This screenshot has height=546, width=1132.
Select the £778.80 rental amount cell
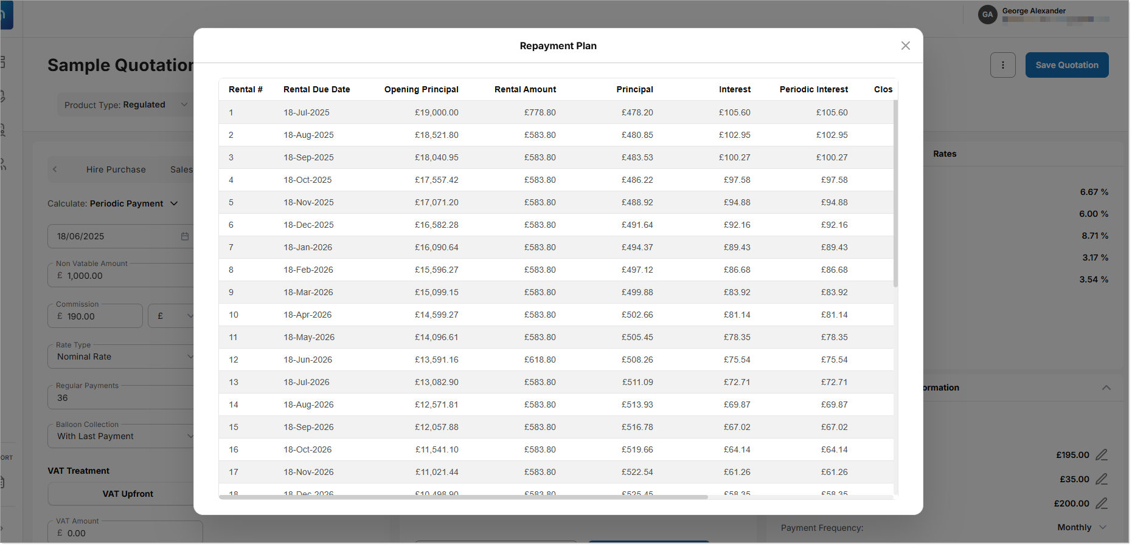[x=540, y=112]
